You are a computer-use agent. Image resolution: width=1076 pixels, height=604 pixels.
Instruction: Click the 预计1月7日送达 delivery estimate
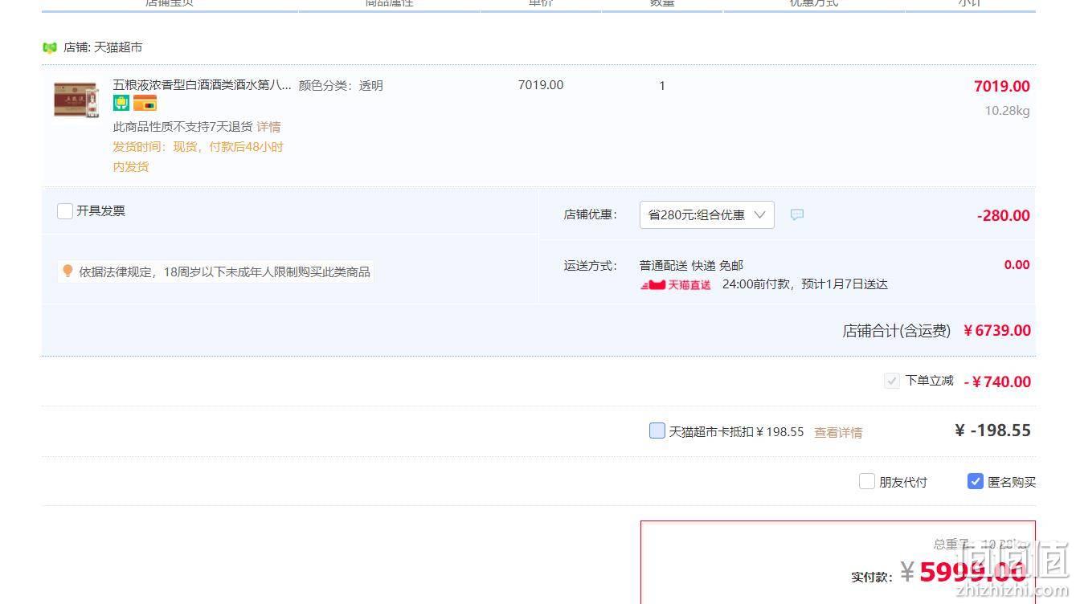coord(845,284)
